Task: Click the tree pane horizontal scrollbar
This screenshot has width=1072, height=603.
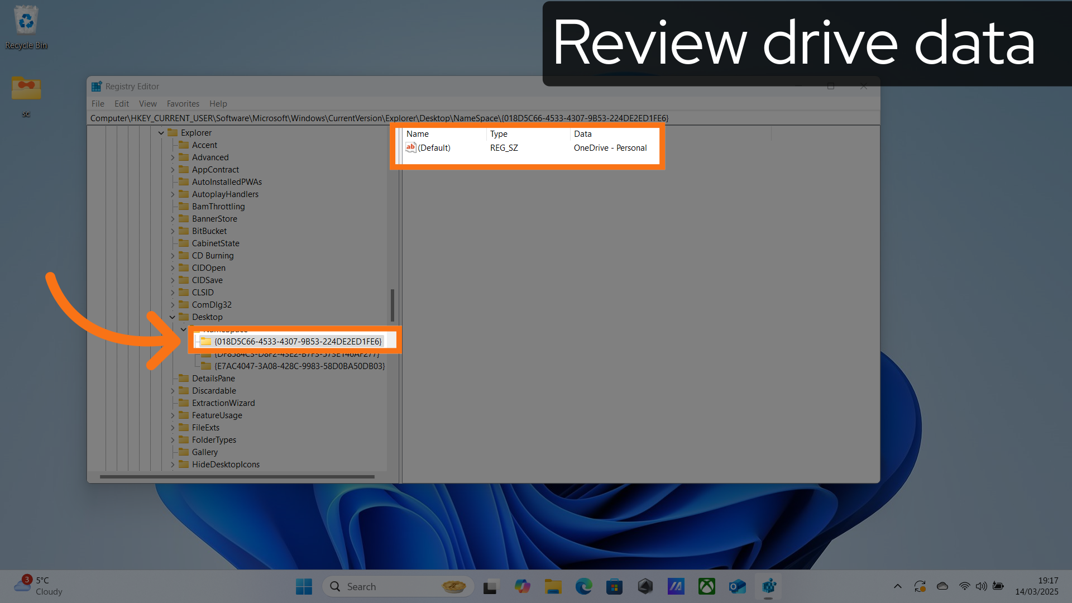Action: 237,477
